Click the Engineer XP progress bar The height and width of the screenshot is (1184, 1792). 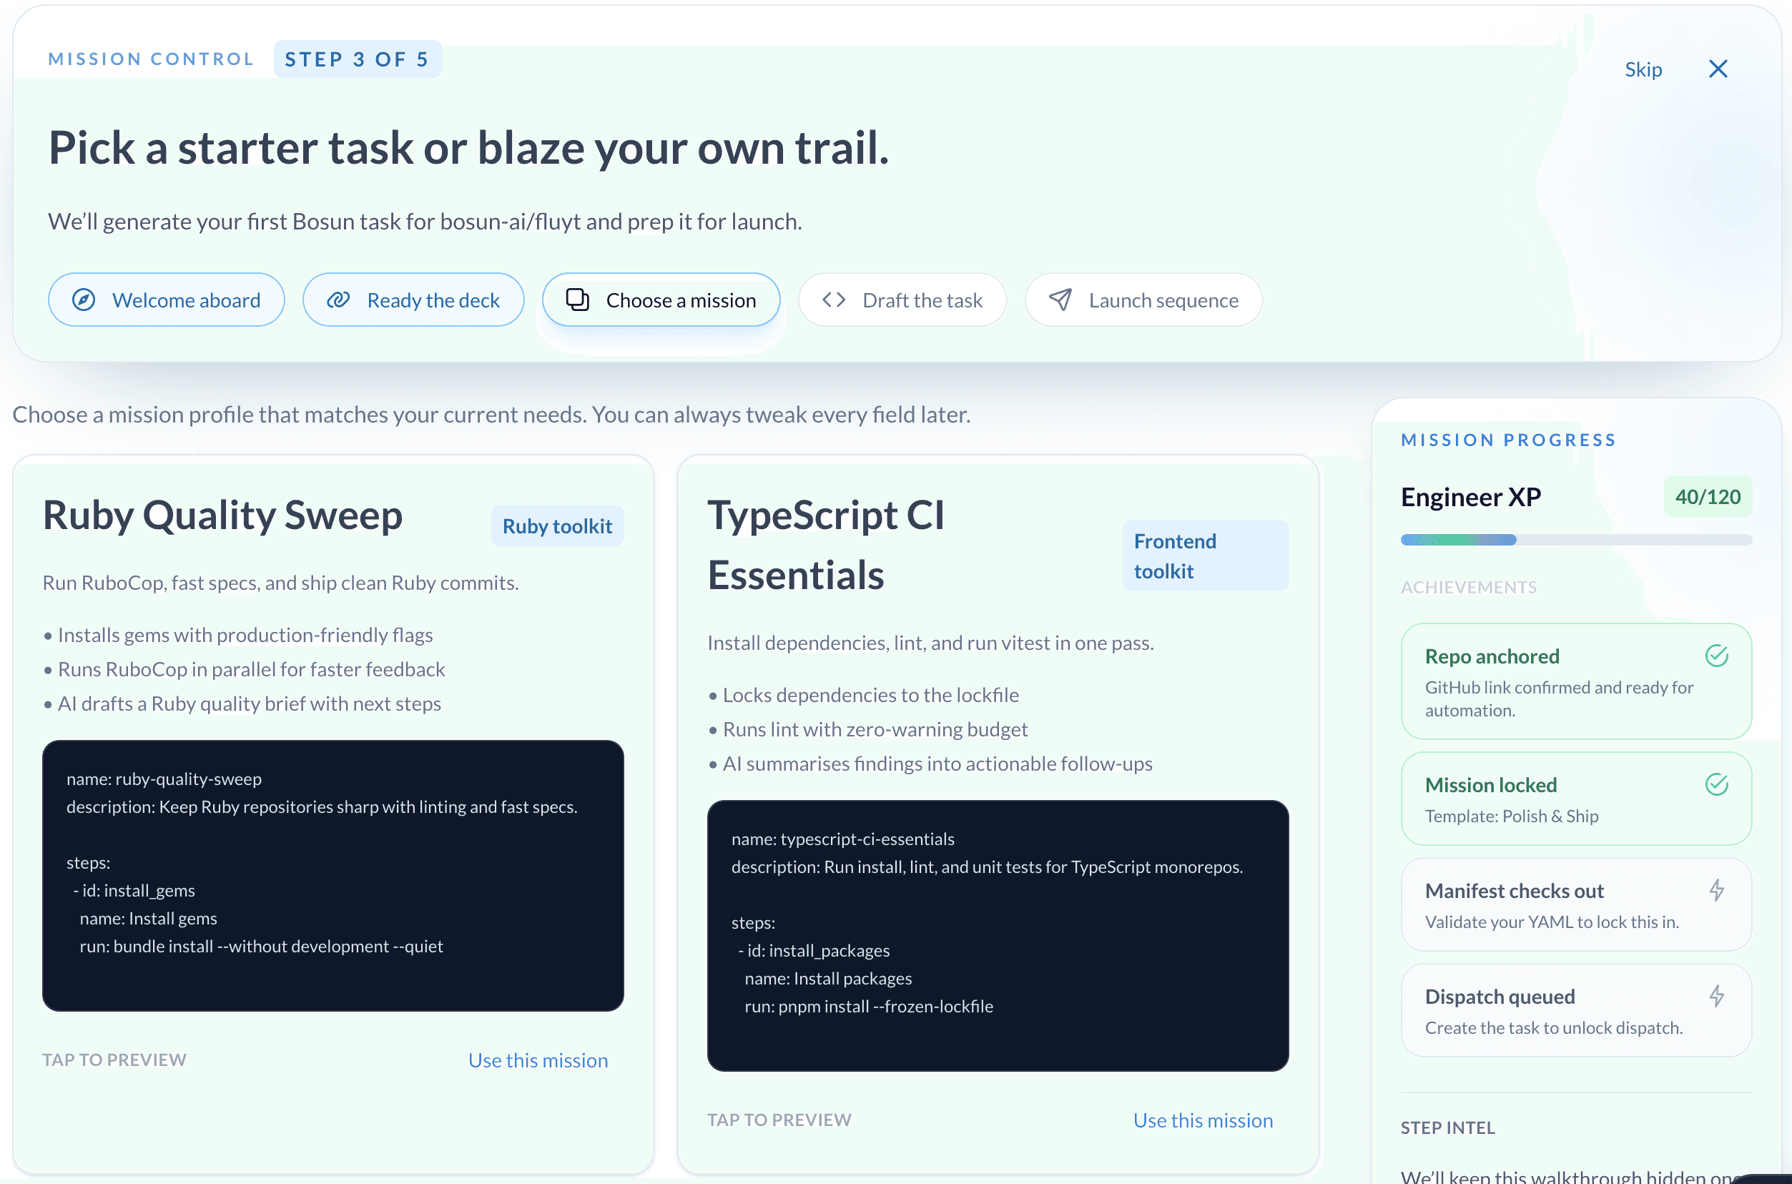(1575, 540)
